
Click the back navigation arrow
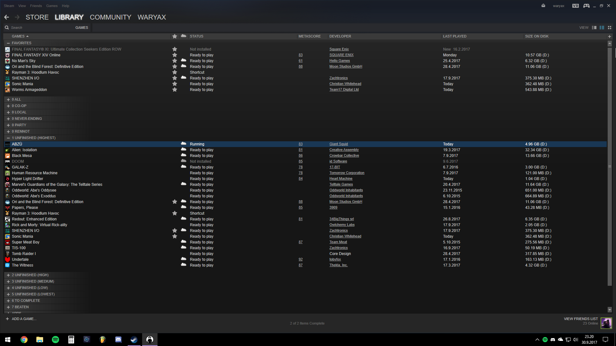tap(7, 17)
